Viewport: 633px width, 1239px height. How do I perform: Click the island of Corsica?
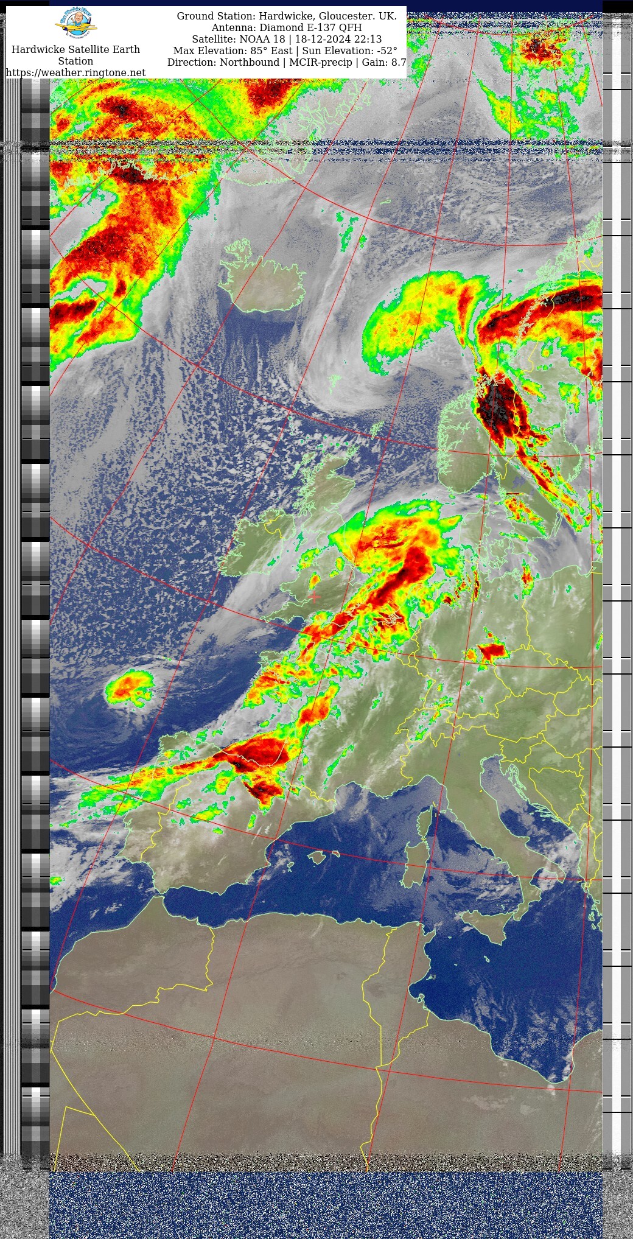click(425, 822)
